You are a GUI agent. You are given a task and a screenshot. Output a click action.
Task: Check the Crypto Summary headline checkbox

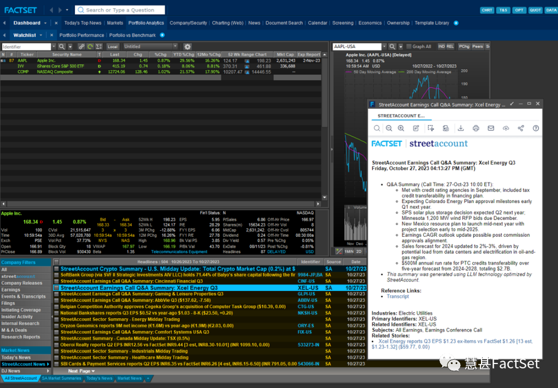tap(56, 269)
